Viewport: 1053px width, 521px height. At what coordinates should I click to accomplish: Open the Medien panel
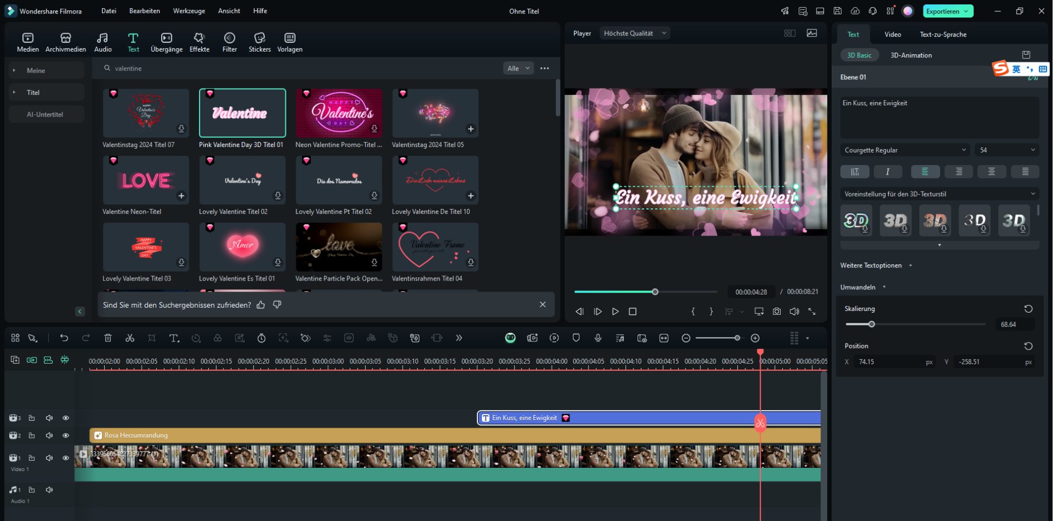(x=28, y=42)
